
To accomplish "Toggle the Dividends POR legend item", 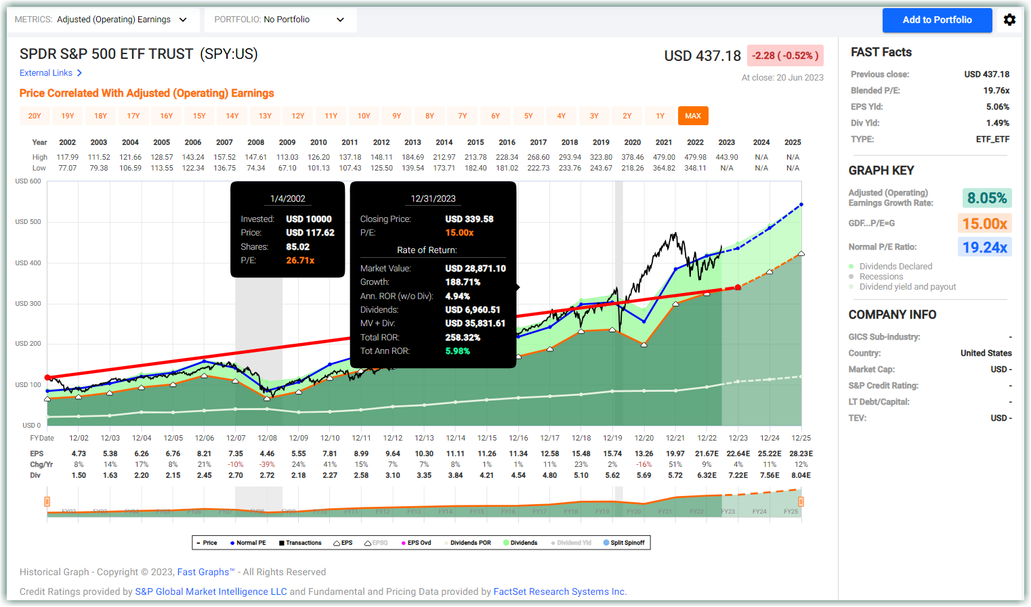I will (467, 543).
